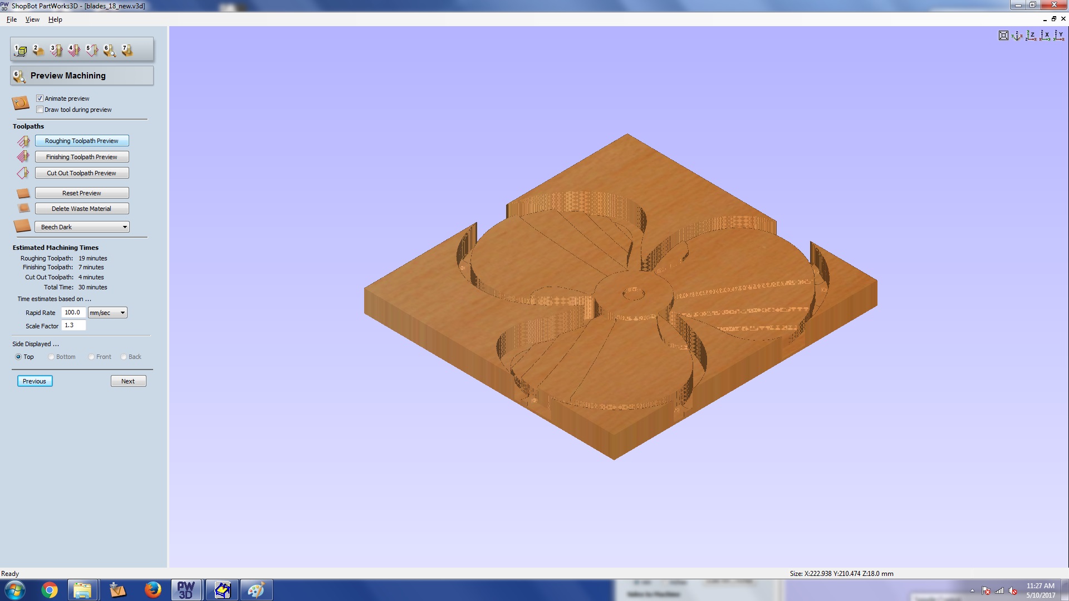Click the Next button

pos(128,381)
